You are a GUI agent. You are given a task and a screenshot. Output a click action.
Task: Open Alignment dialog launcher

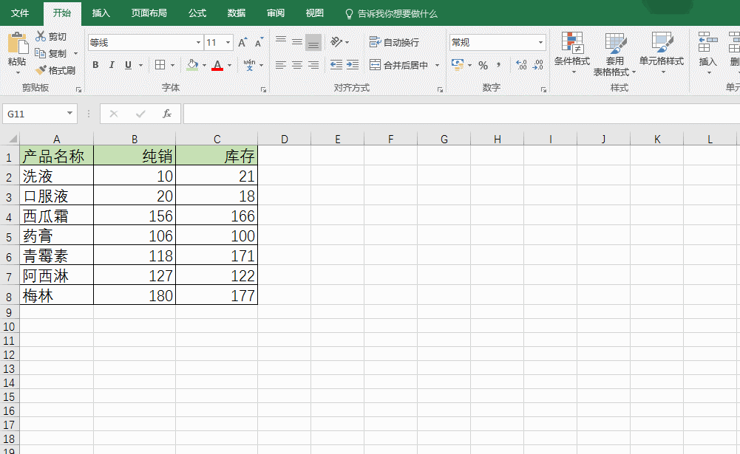440,89
